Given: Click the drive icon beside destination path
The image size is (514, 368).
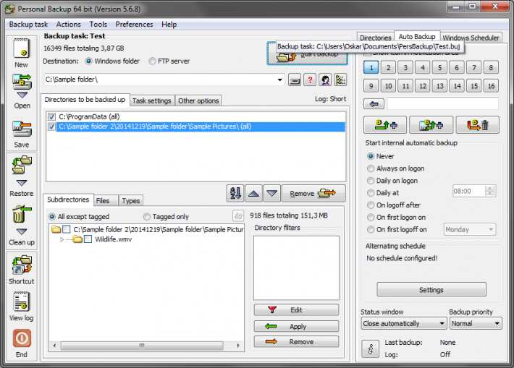Looking at the screenshot, I should point(295,80).
